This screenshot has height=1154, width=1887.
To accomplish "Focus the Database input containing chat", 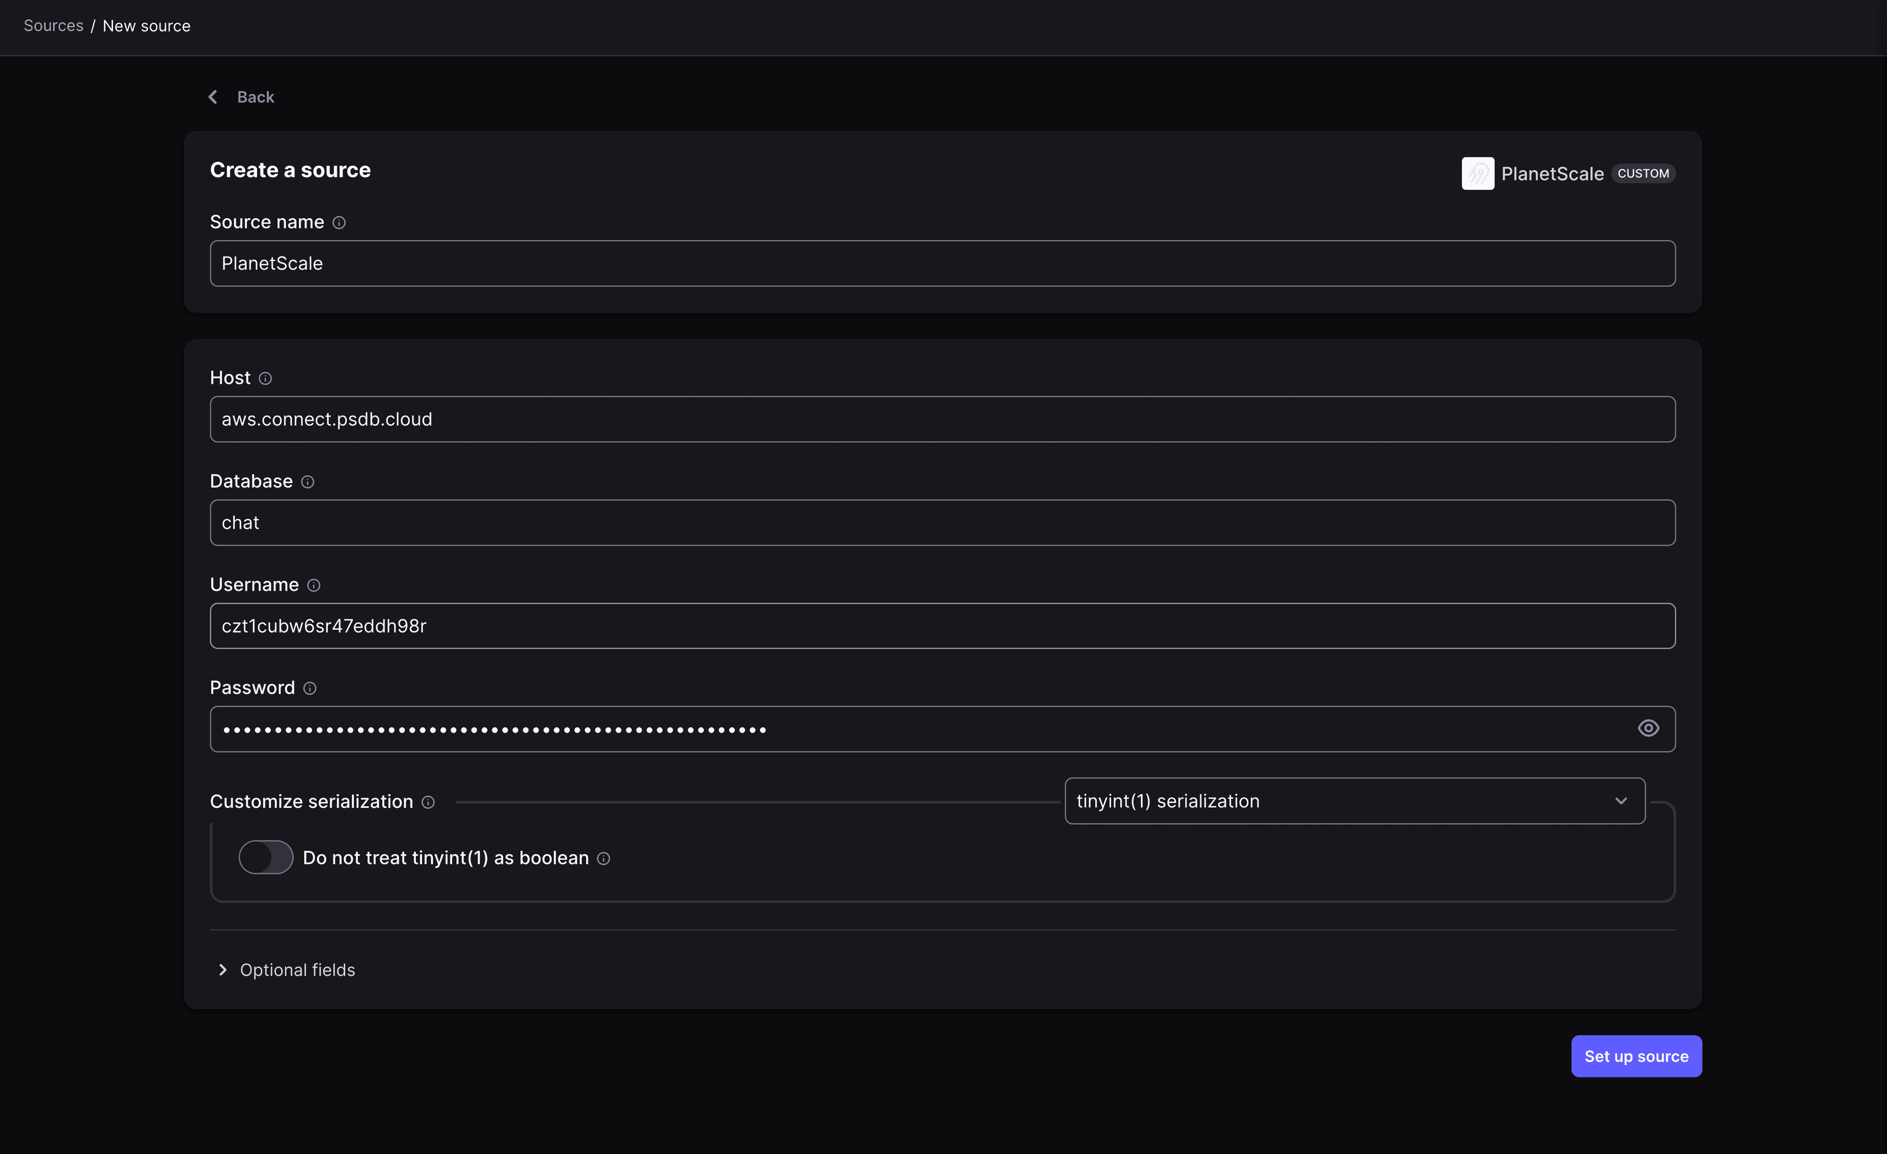I will (x=942, y=522).
